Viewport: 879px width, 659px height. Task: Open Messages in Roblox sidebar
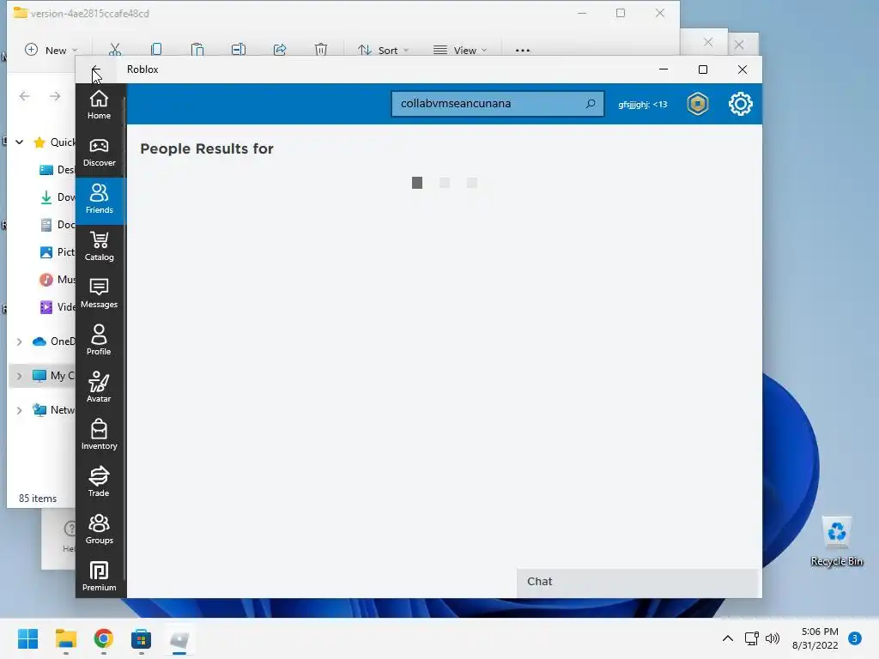coord(100,294)
